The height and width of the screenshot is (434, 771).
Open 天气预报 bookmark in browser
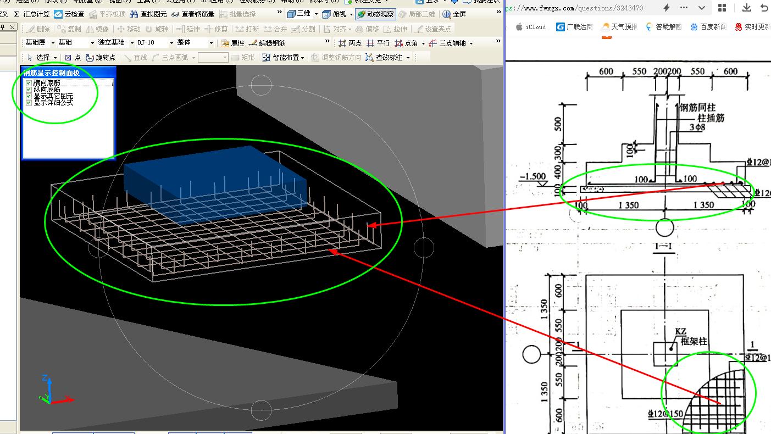pyautogui.click(x=619, y=26)
